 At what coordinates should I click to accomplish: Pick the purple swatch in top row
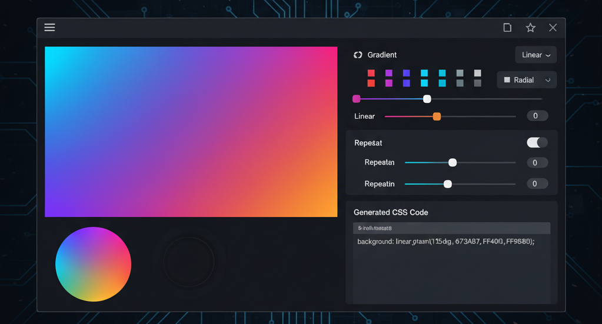(x=389, y=73)
